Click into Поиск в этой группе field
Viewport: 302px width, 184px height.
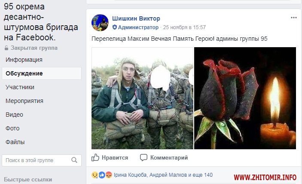click(x=42, y=160)
